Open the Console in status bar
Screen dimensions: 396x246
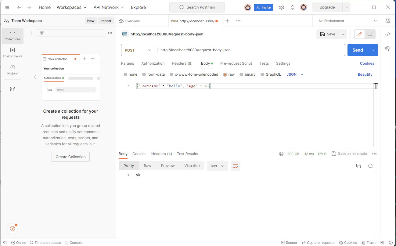tap(74, 243)
